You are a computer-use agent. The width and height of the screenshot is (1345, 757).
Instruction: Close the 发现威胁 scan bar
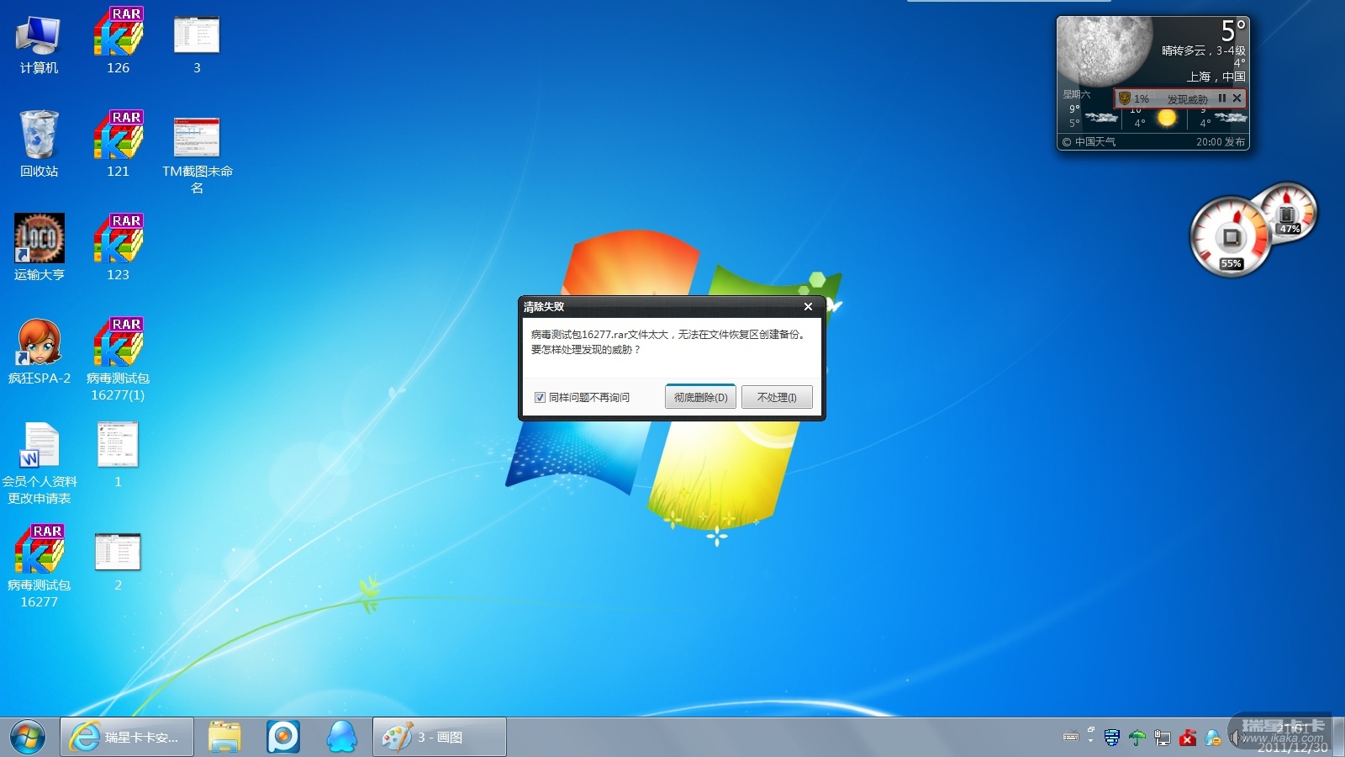click(x=1237, y=98)
